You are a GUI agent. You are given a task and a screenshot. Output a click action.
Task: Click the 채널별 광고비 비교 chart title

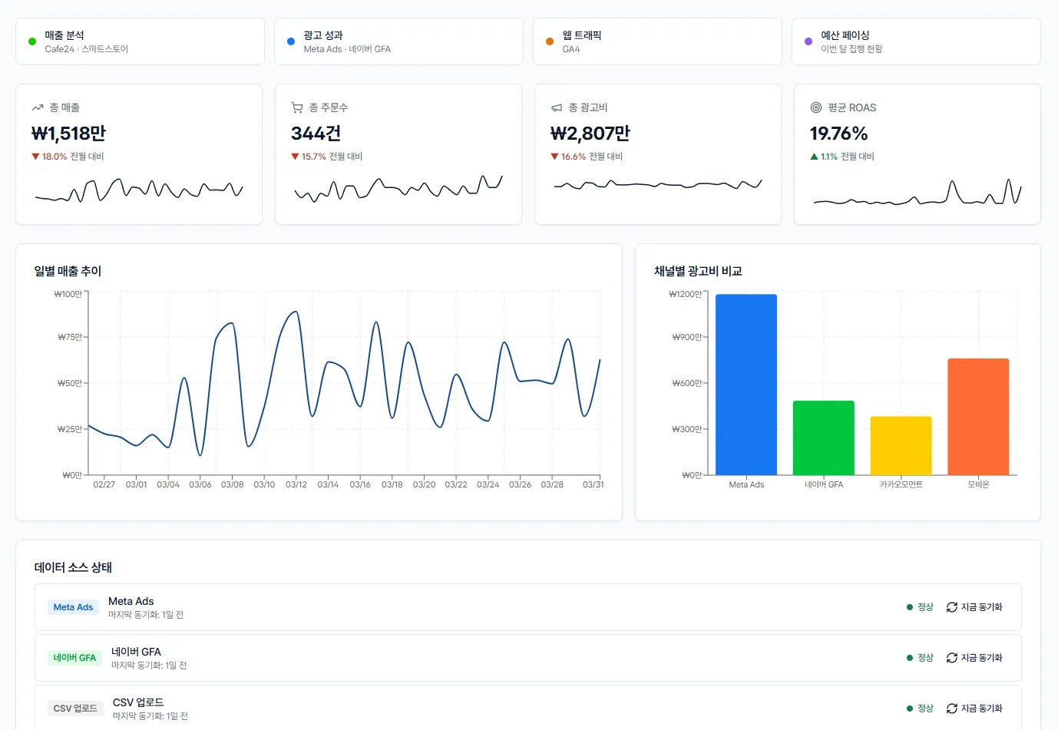698,271
